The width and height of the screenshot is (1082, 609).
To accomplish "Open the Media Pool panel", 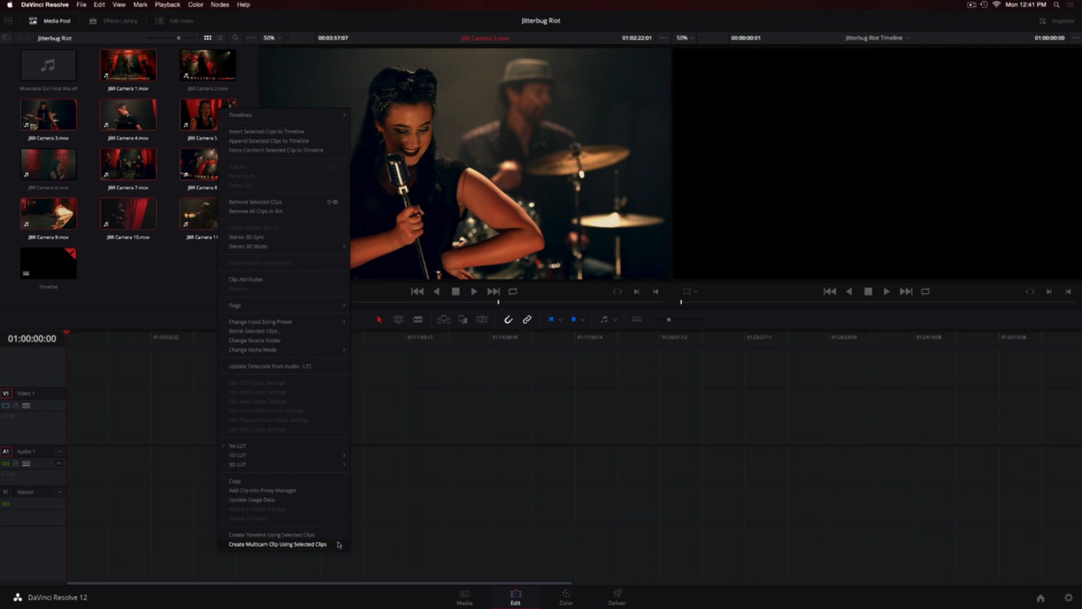I will click(x=51, y=20).
